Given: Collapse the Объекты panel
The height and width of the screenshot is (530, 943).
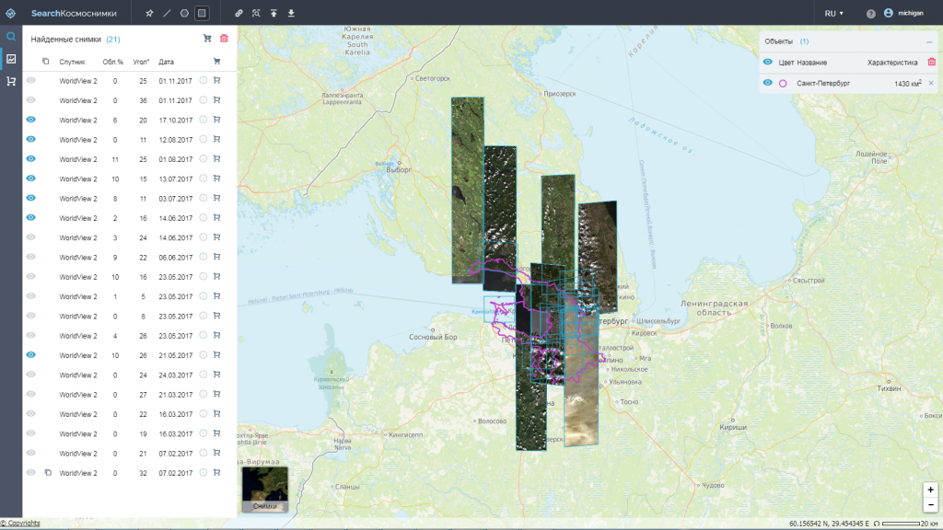Looking at the screenshot, I should pyautogui.click(x=929, y=41).
